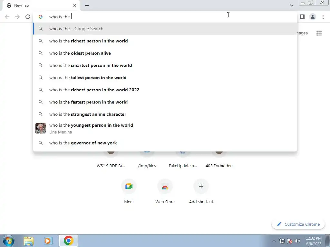This screenshot has width=330, height=247.
Task: Open the /tmp/files shortcut
Action: coord(147,160)
